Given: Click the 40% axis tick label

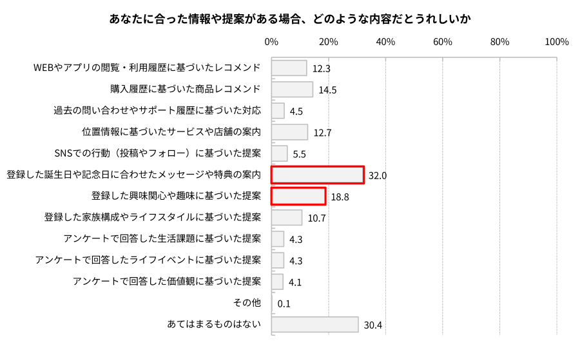Looking at the screenshot, I should point(385,42).
